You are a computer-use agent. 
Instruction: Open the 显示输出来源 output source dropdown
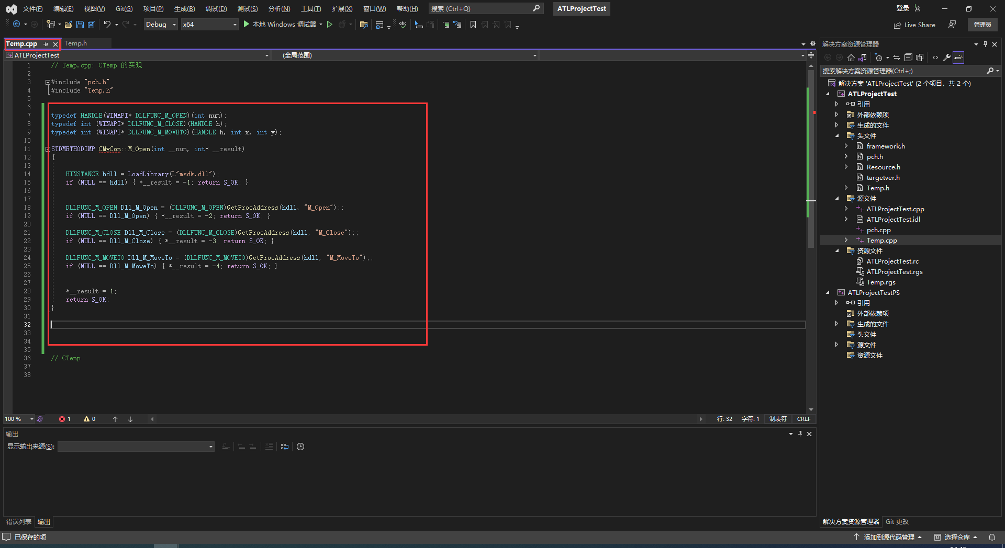pos(136,447)
